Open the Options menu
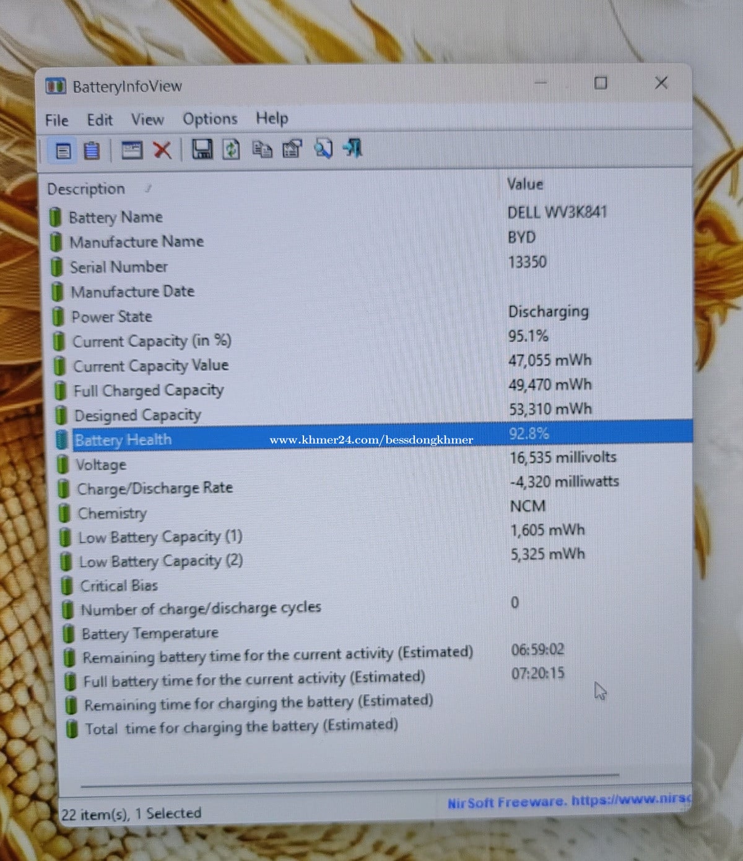This screenshot has width=743, height=861. (210, 119)
